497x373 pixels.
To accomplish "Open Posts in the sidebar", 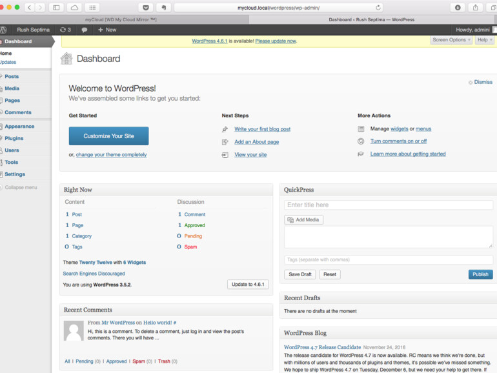I will point(12,76).
